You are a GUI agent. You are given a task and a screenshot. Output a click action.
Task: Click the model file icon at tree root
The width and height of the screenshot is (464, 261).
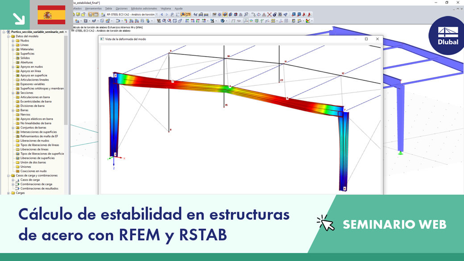tap(8, 32)
